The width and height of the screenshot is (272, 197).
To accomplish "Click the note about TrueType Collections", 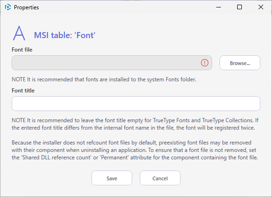I will 135,124.
